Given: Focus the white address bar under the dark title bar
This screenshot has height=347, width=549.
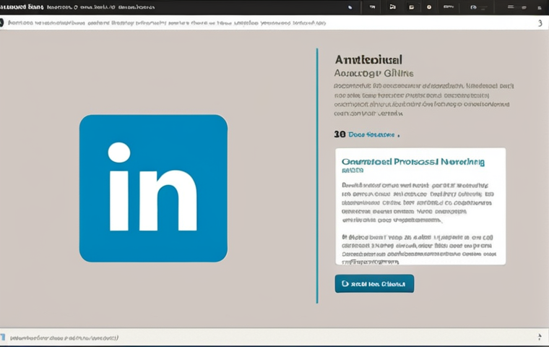Looking at the screenshot, I should coord(274,23).
